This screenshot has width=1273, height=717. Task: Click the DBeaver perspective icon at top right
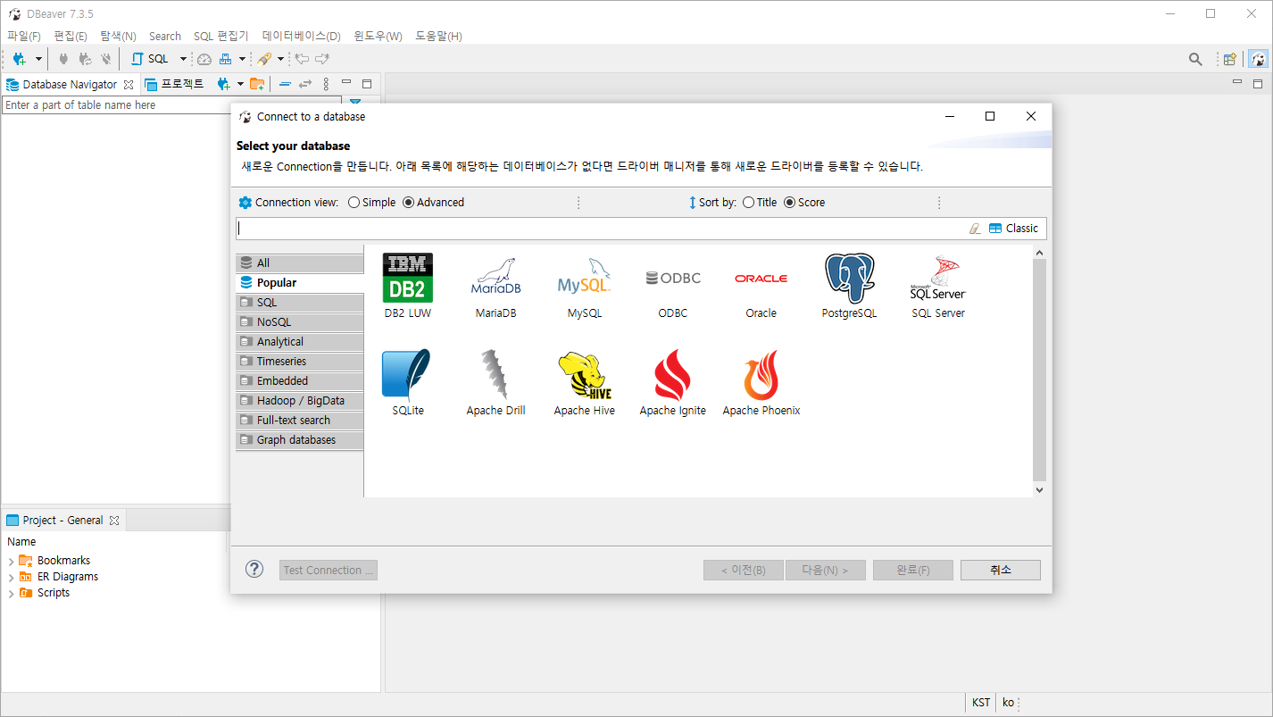point(1258,59)
